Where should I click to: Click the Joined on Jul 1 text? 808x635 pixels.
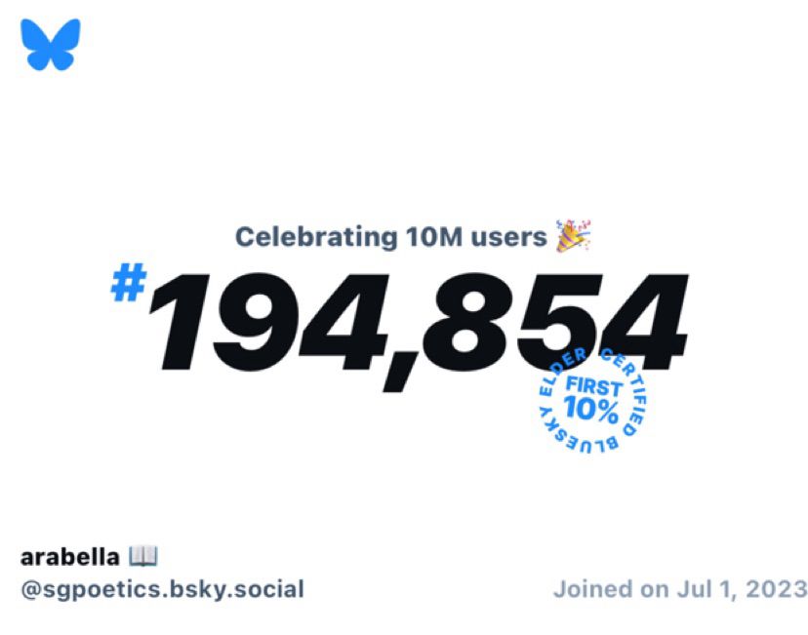coord(645,589)
